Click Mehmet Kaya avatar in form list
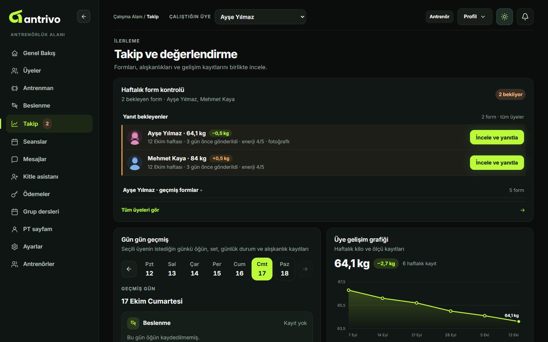Viewport: 548px width, 342px height. [135, 163]
